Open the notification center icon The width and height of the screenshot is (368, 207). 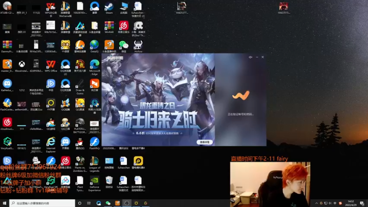click(x=362, y=203)
